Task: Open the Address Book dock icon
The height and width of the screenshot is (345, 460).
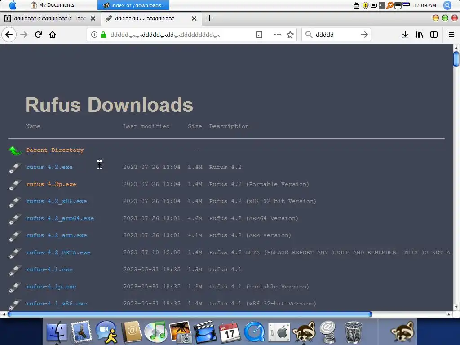Action: [x=131, y=332]
